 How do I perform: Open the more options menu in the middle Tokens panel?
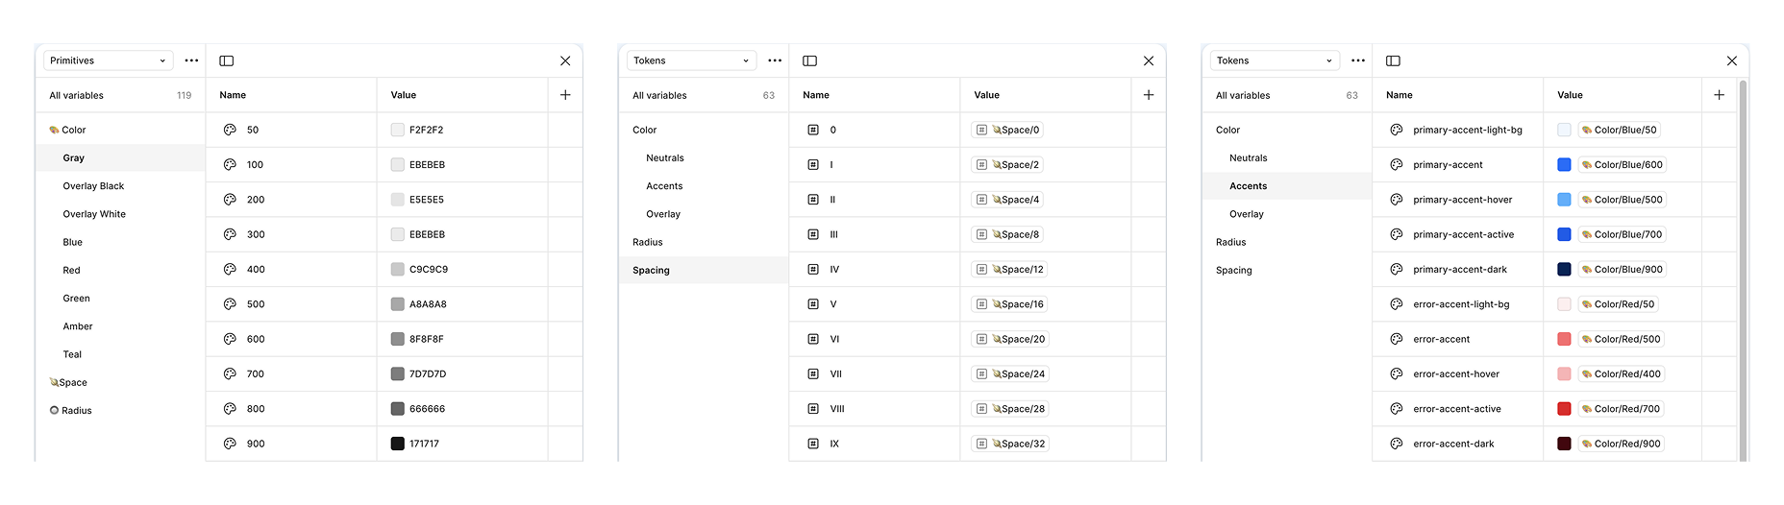point(775,60)
